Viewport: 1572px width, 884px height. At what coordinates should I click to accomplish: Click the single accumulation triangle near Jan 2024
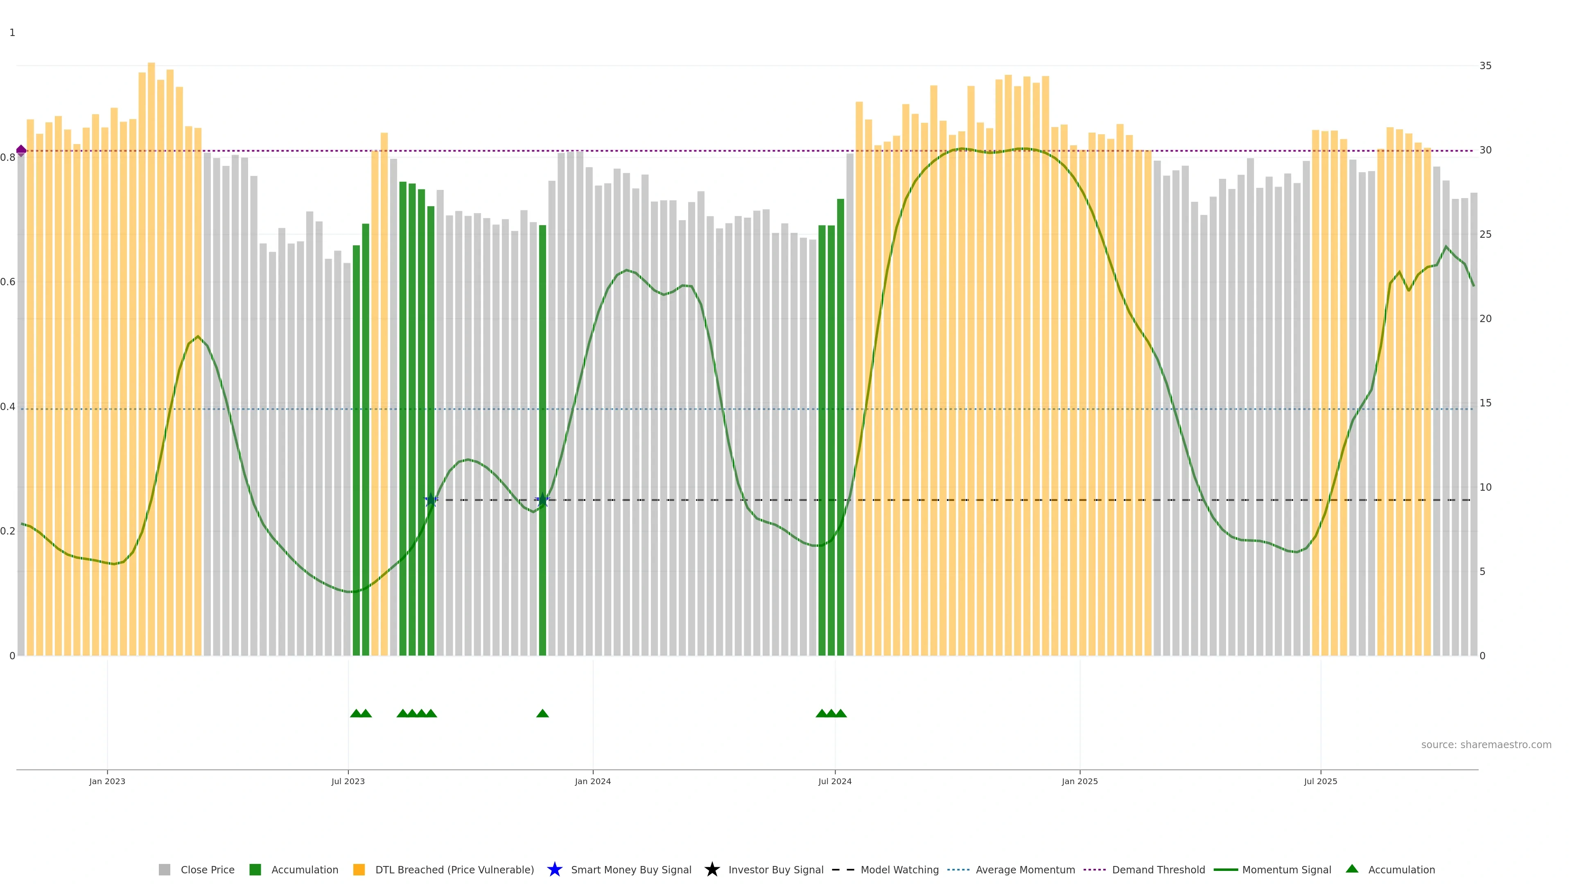[542, 713]
